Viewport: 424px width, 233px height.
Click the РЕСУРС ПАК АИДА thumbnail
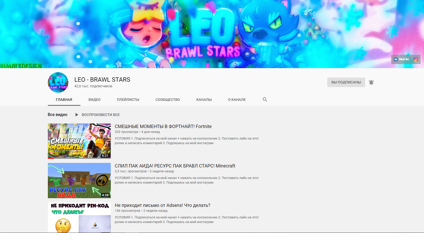point(79,181)
